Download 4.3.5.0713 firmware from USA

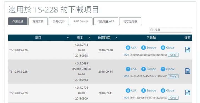[131, 48]
